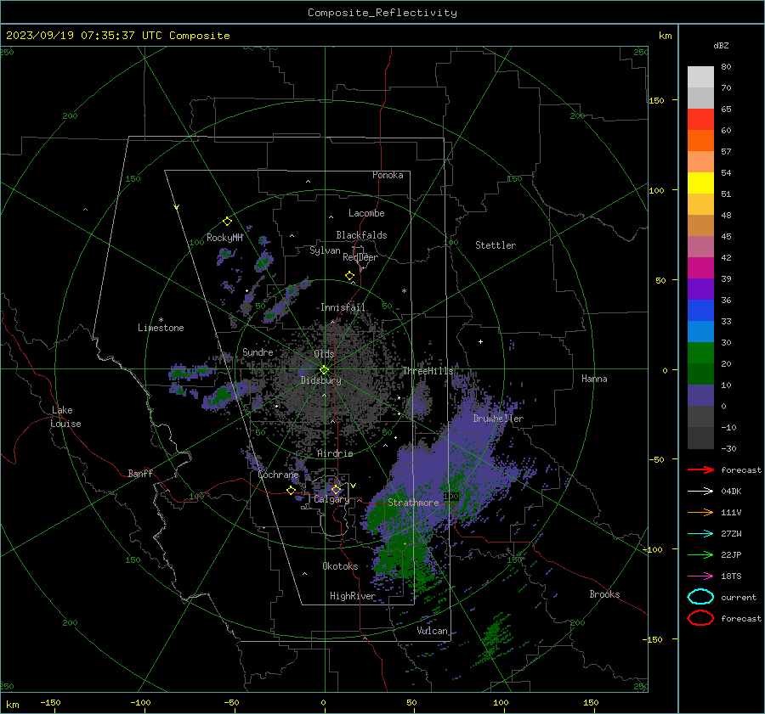Viewport: 765px width, 714px height.
Task: Click the Cochrane city label
Action: point(278,475)
